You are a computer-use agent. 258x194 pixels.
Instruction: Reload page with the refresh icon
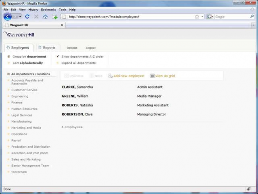coord(27,17)
